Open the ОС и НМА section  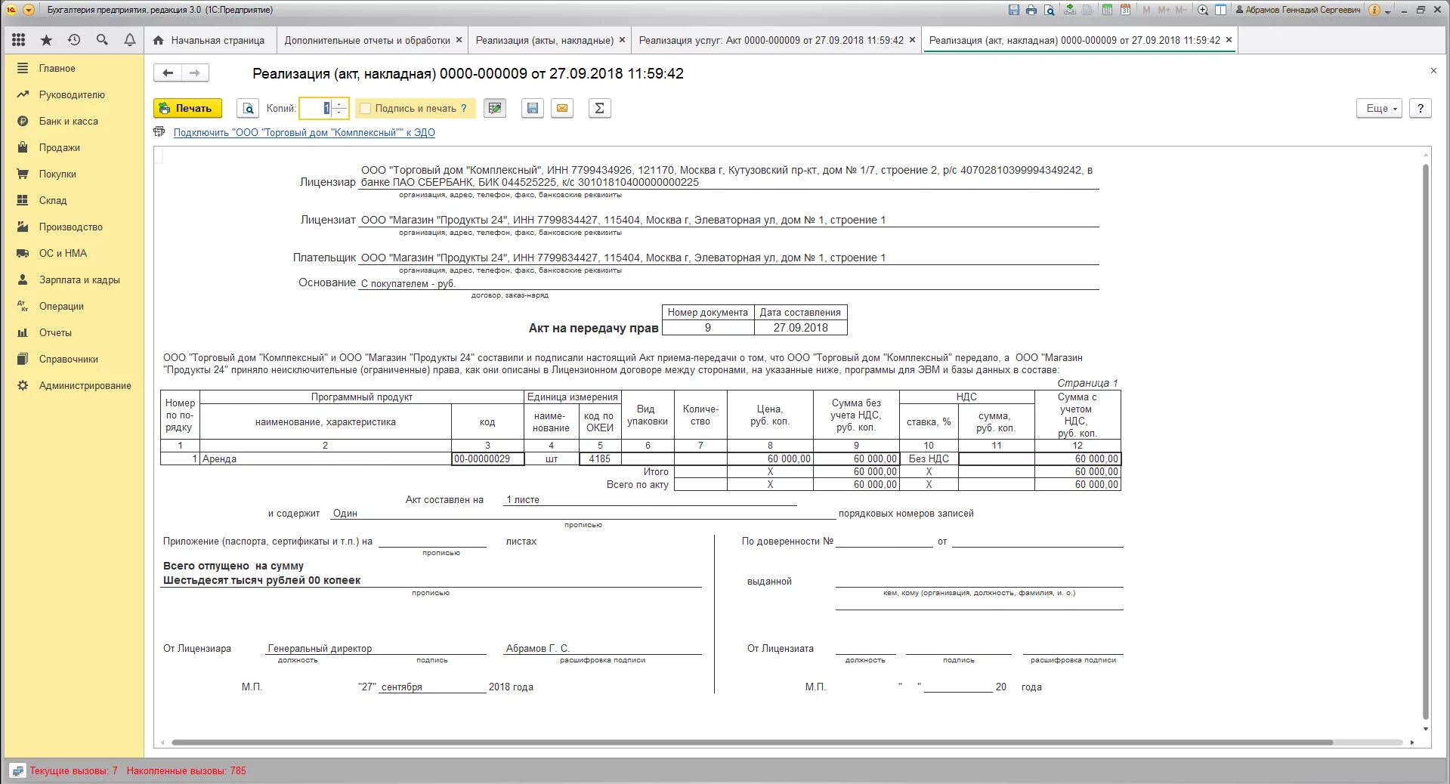pos(73,253)
